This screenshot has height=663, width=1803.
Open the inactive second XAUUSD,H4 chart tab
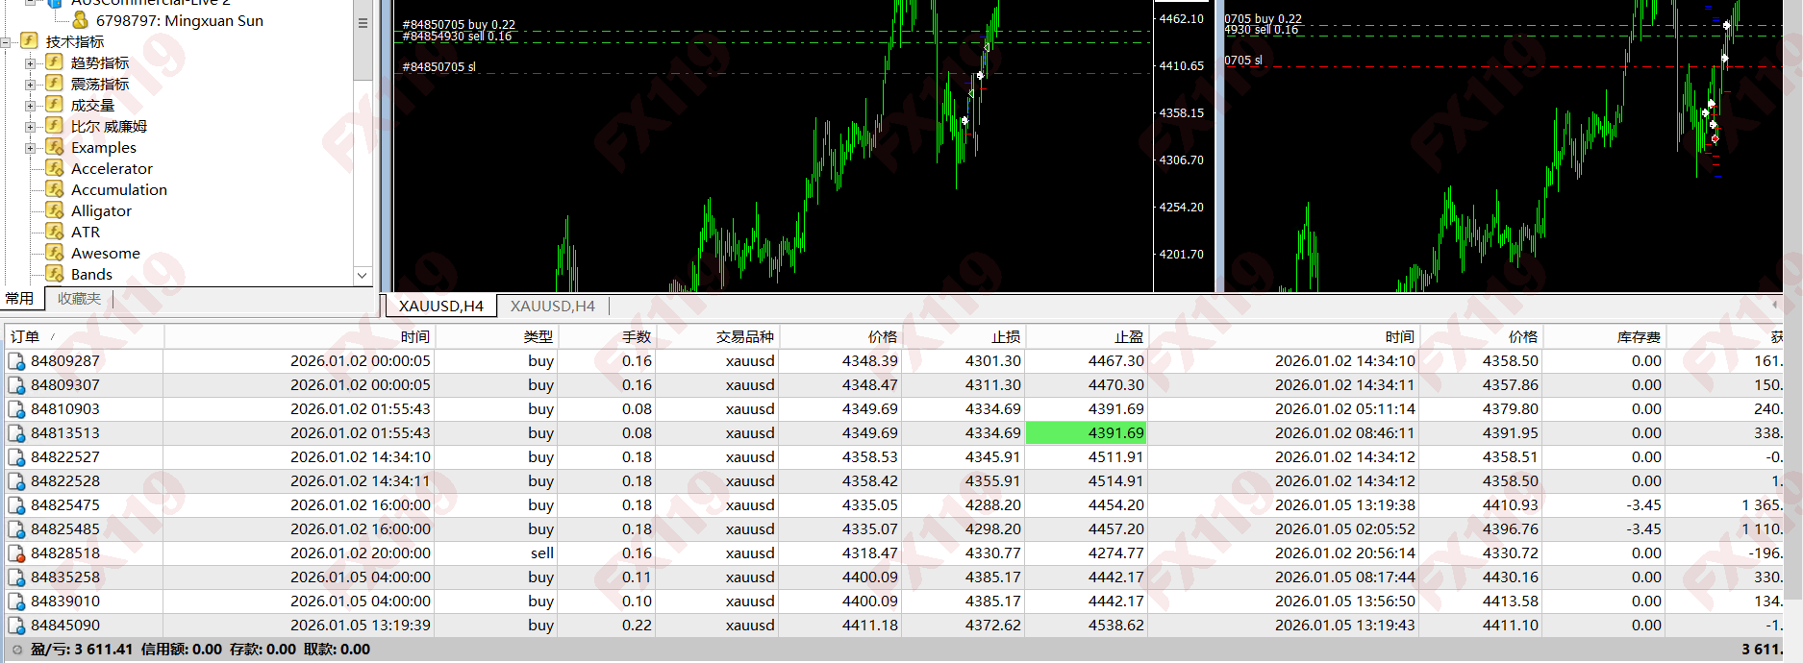(x=552, y=306)
